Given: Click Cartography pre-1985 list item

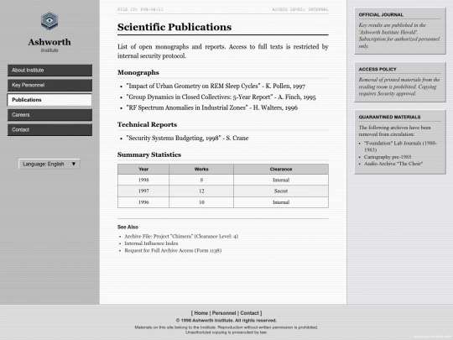Looking at the screenshot, I should (388, 157).
